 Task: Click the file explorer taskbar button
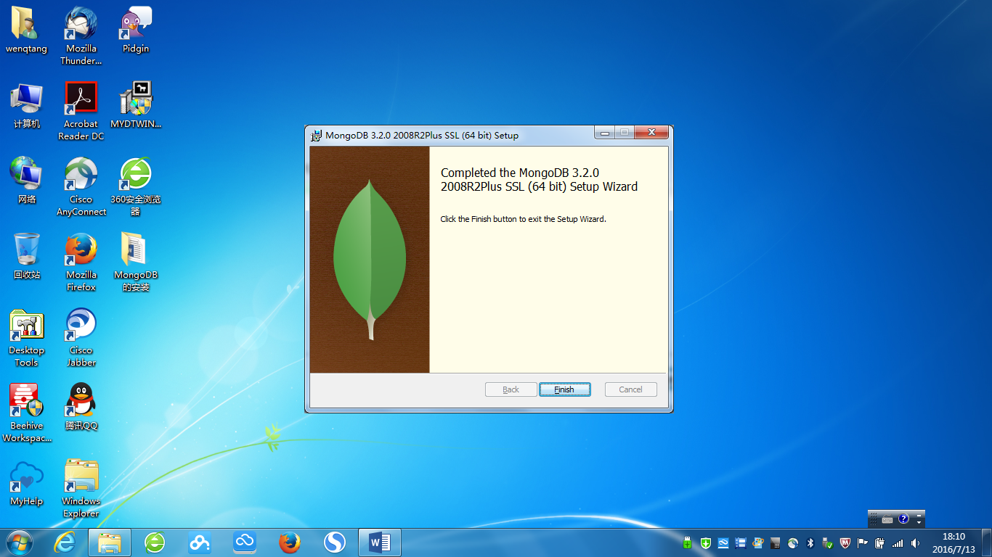coord(110,542)
